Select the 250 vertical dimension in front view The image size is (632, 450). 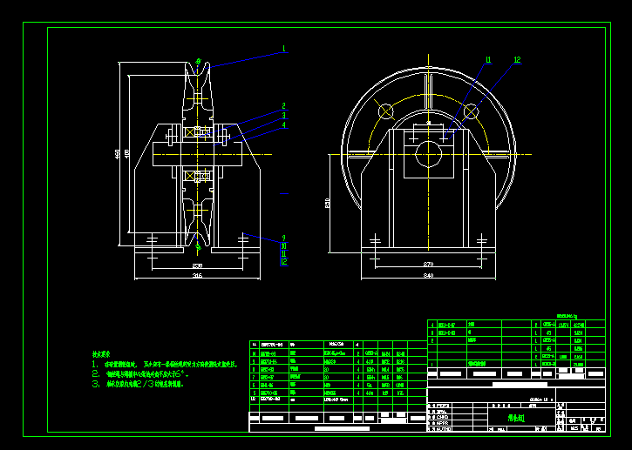click(329, 202)
